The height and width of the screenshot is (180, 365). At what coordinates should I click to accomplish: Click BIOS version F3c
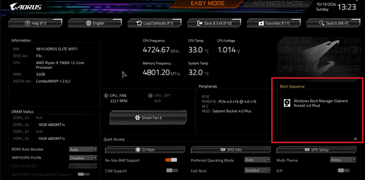(39, 56)
